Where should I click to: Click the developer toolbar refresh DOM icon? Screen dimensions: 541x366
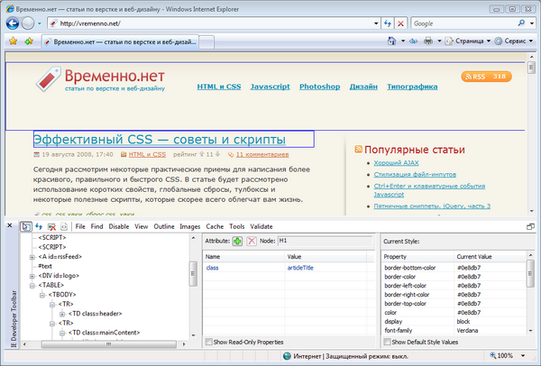click(39, 226)
